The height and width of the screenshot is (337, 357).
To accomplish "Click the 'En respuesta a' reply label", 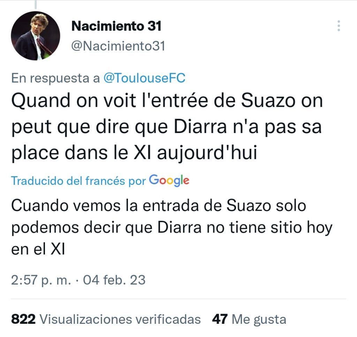I will coord(55,78).
